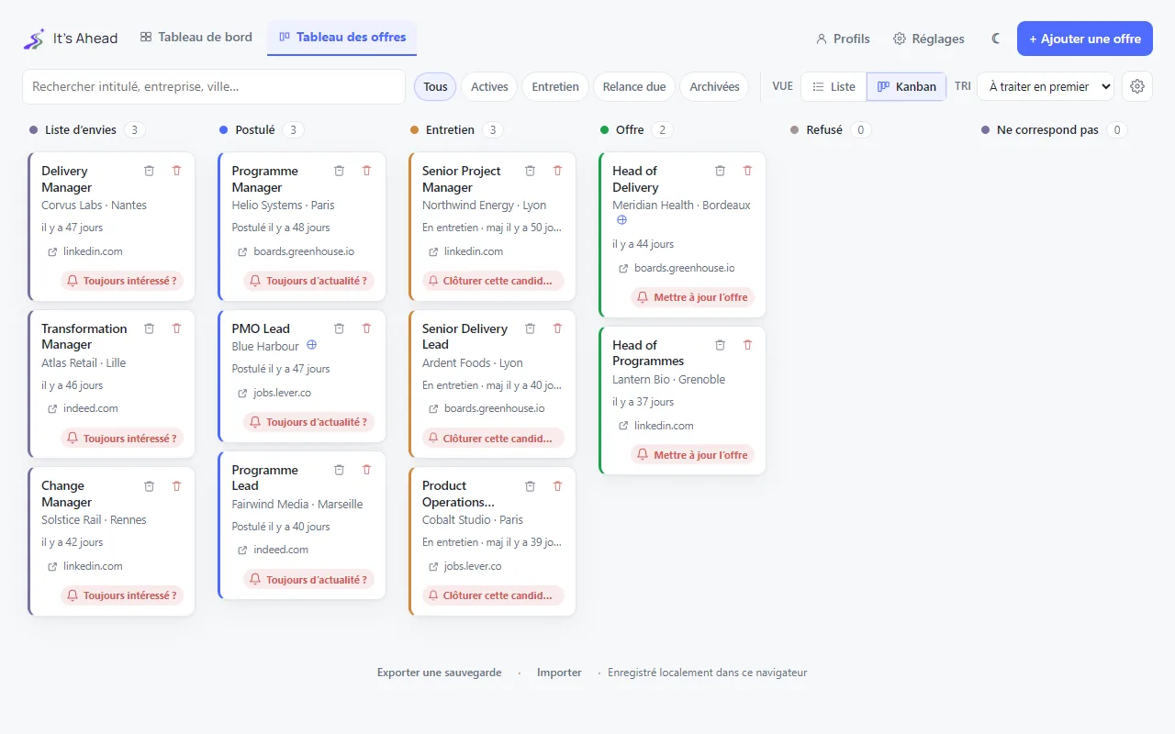Click Toujours intéressé reminder on Change Manager
This screenshot has height=734, width=1175.
(x=122, y=595)
